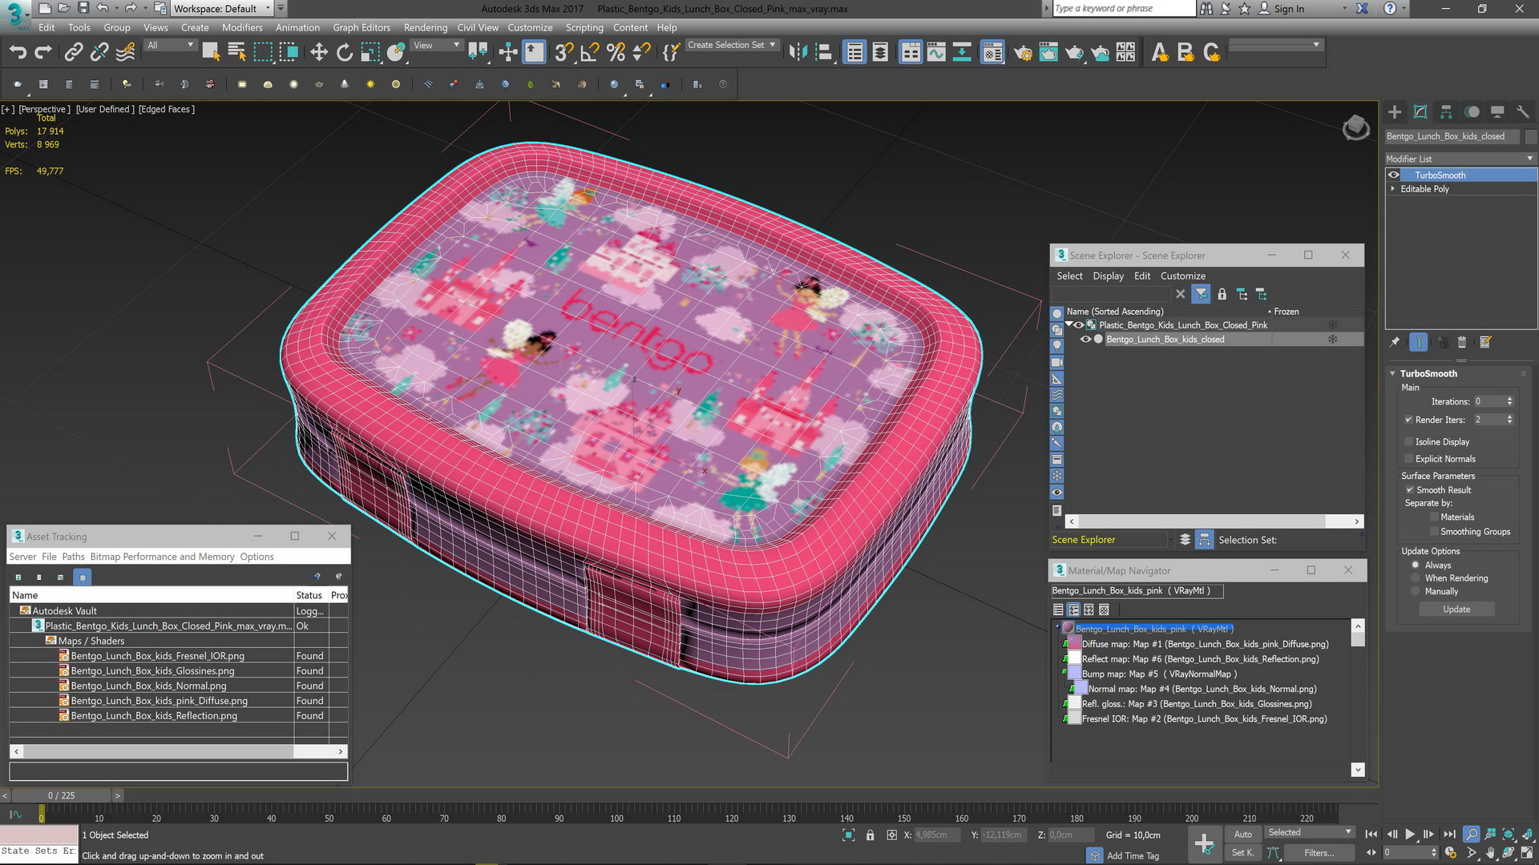Click the Add Time Tag label
The width and height of the screenshot is (1539, 865).
click(1133, 856)
